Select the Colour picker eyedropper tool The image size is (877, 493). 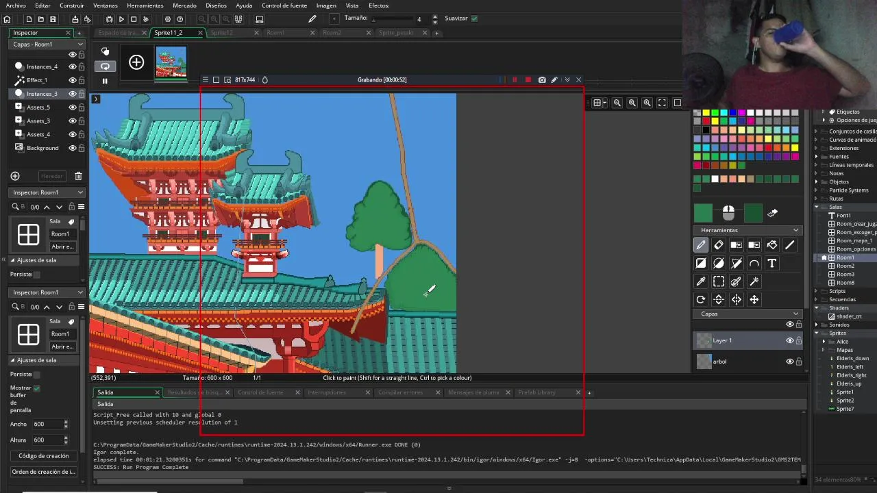coord(701,281)
